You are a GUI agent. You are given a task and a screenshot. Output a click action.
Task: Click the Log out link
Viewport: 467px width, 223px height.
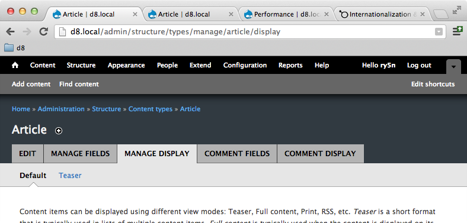point(419,65)
